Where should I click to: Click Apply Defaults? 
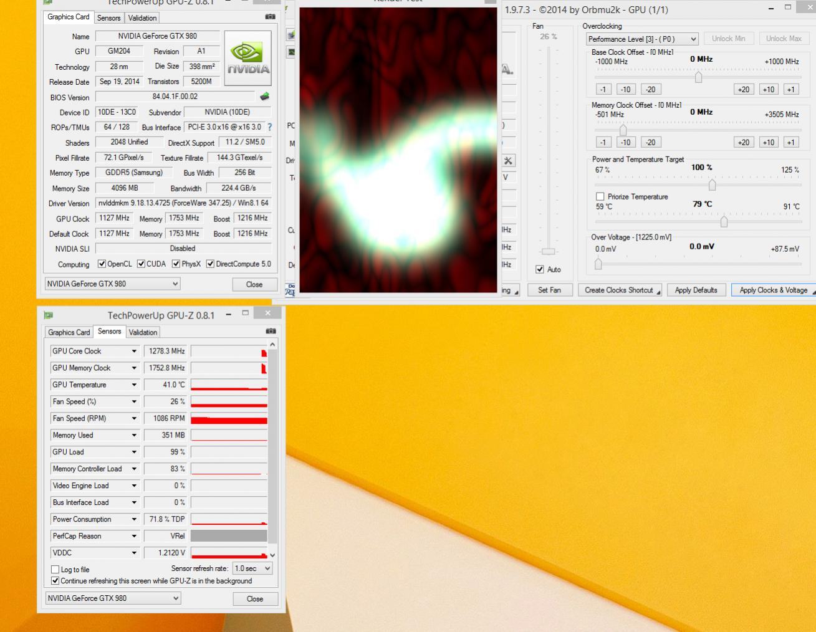tap(696, 290)
